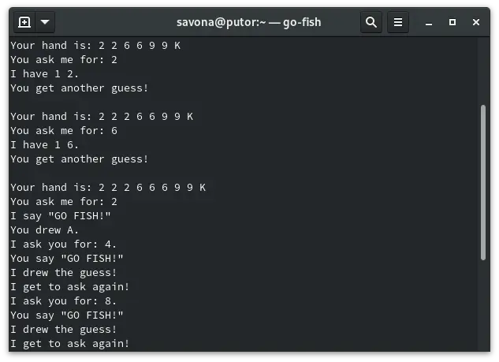499x362 pixels.
Task: Click the 'I have 1 6.' line
Action: click(44, 144)
